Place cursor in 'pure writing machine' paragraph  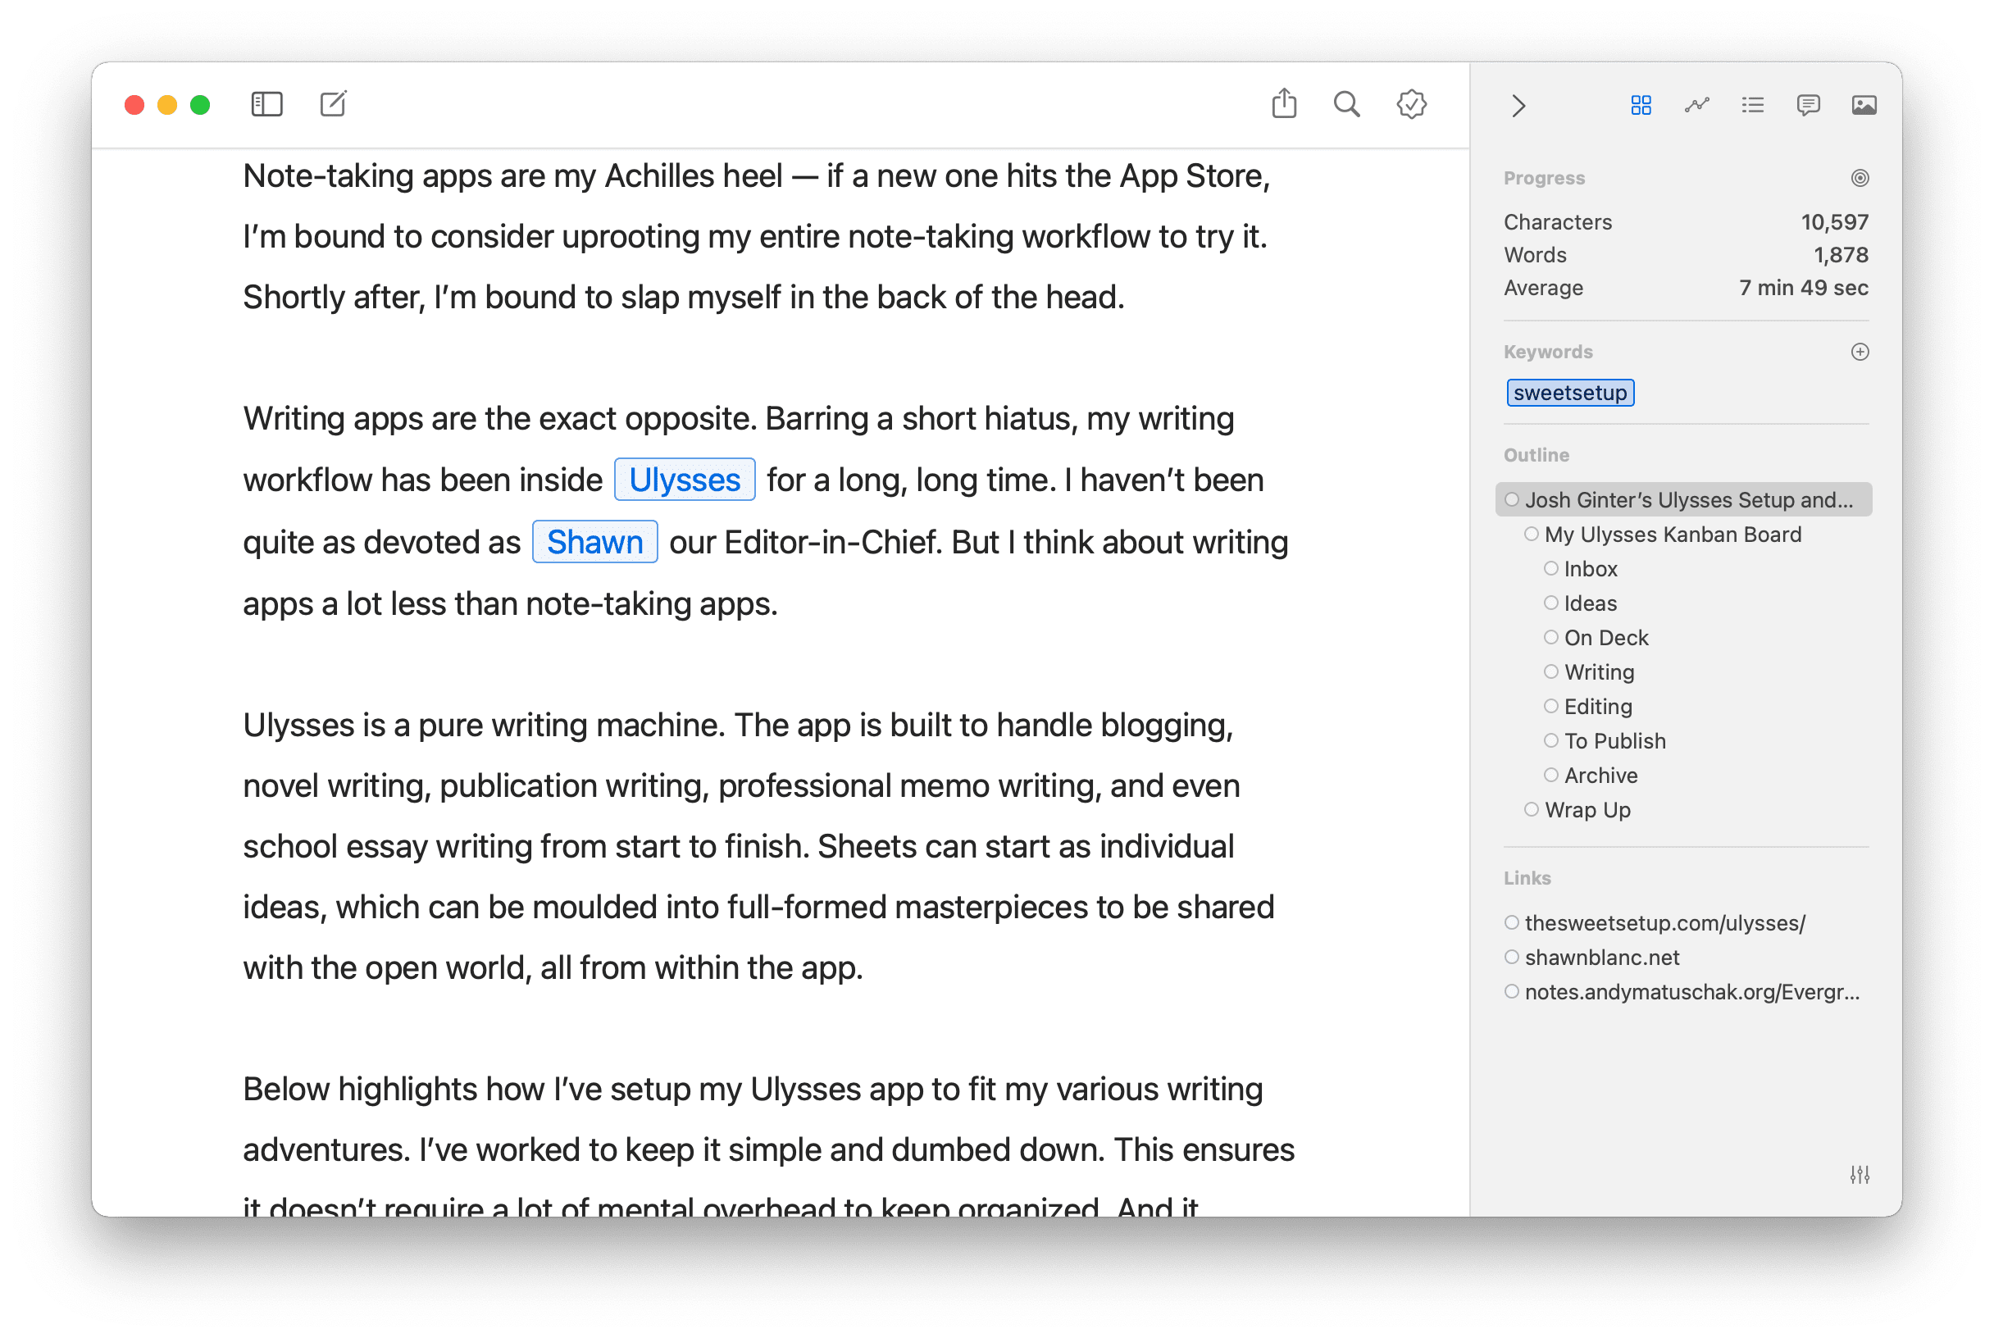(758, 845)
